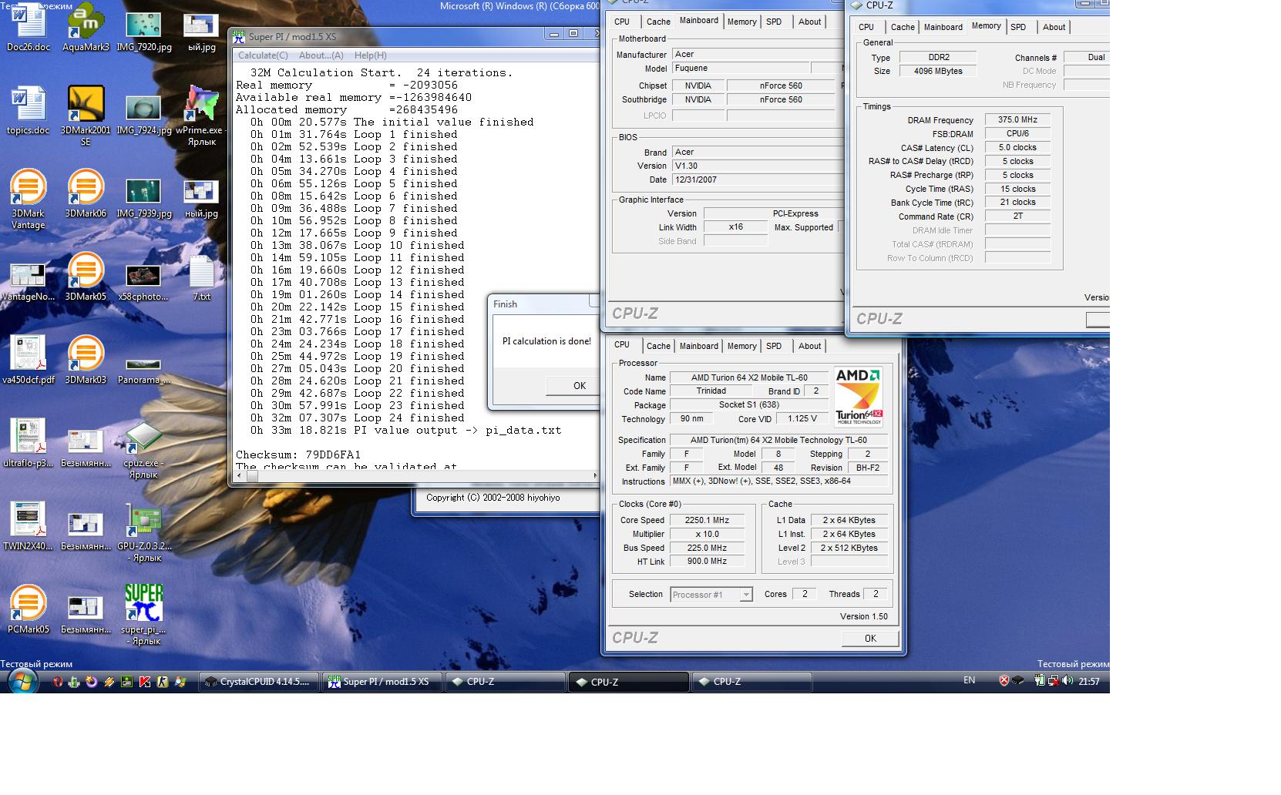Image resolution: width=1281 pixels, height=795 pixels.
Task: Select the cpuz.exe shortcut icon
Action: tap(143, 450)
